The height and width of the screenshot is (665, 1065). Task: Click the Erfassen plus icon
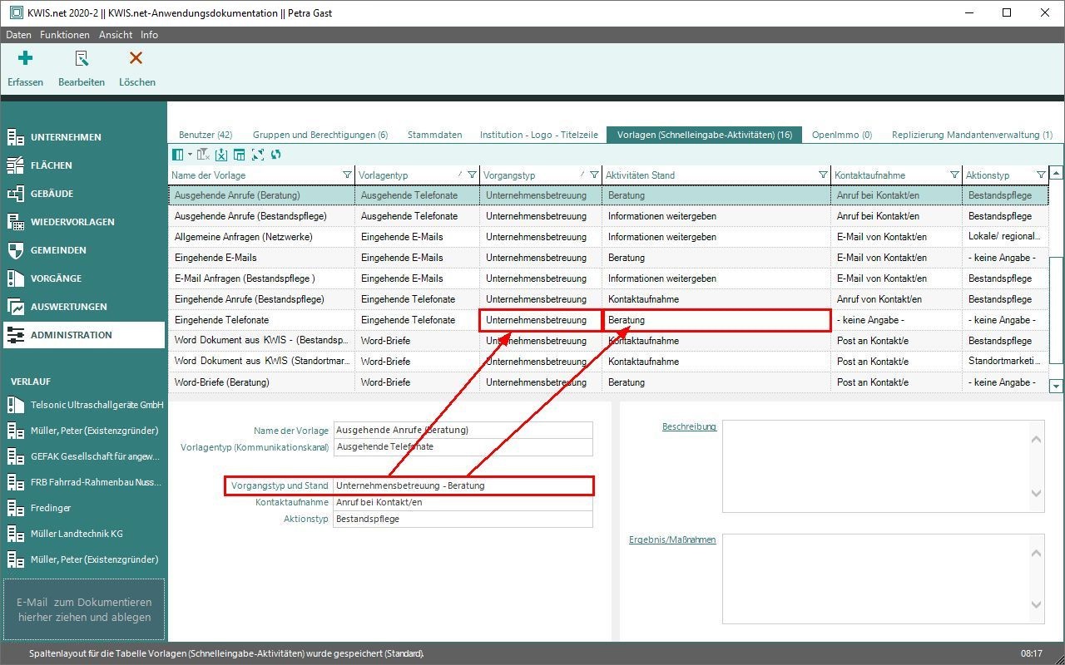coord(26,58)
